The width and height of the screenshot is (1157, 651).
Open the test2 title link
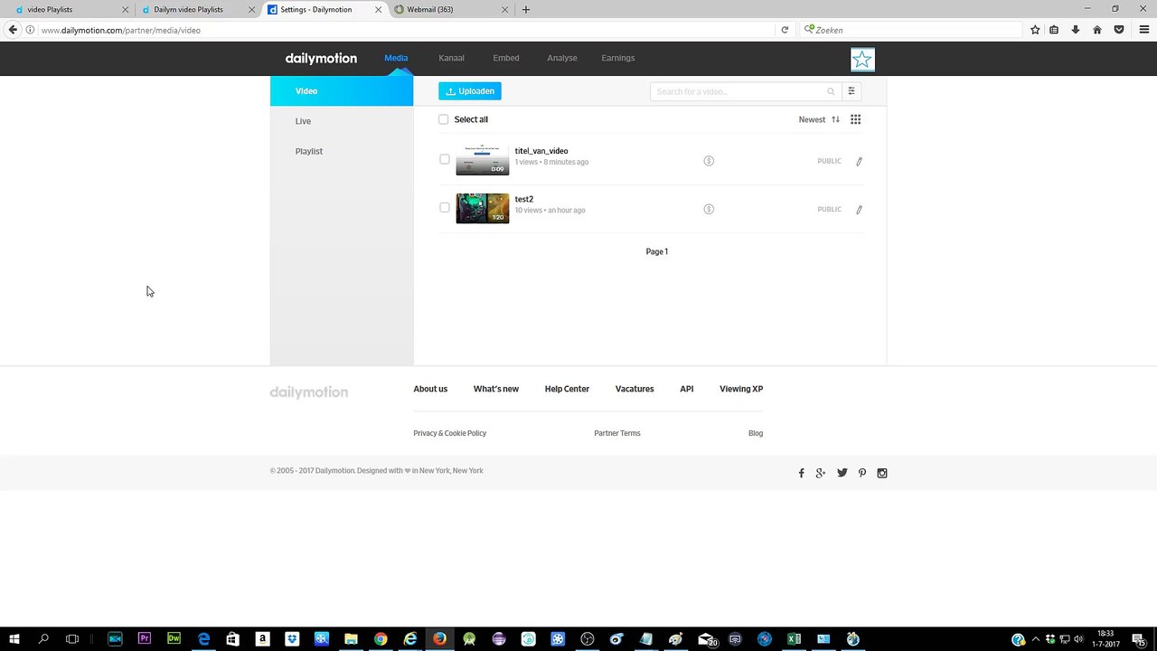tap(524, 199)
